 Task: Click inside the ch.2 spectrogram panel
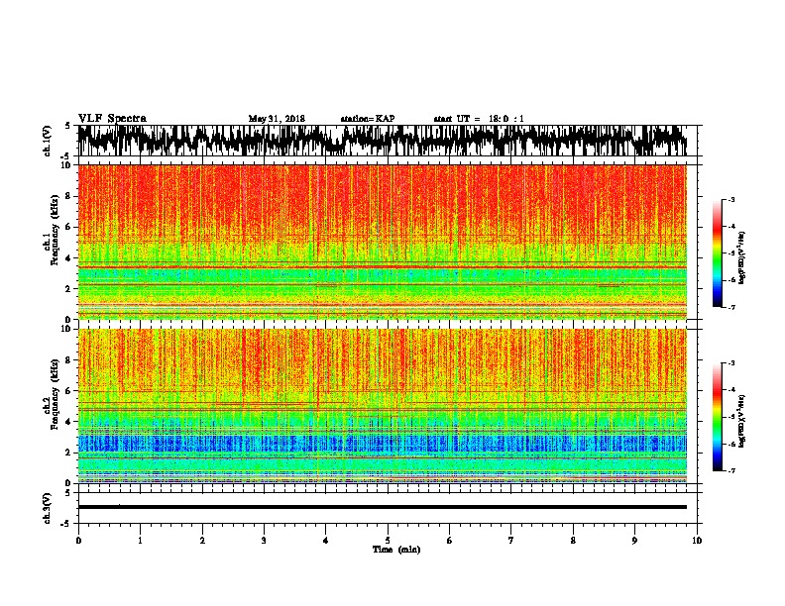point(383,406)
